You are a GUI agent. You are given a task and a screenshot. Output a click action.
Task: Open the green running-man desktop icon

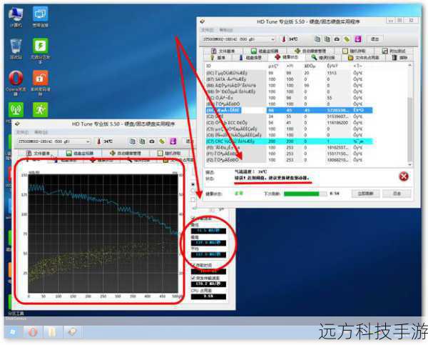coord(41,109)
